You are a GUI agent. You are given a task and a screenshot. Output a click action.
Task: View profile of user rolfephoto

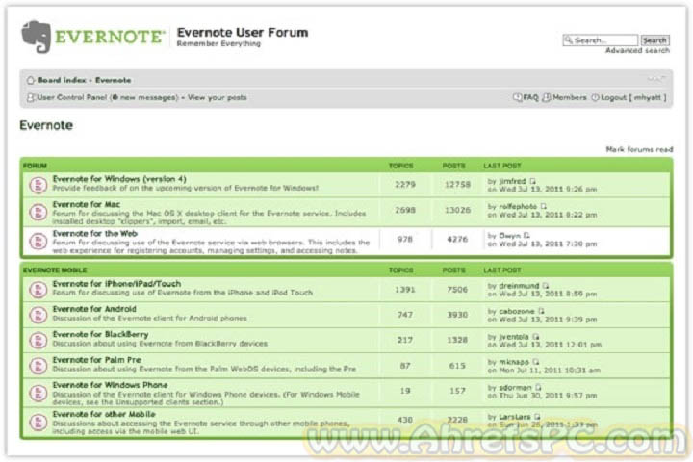tap(518, 206)
